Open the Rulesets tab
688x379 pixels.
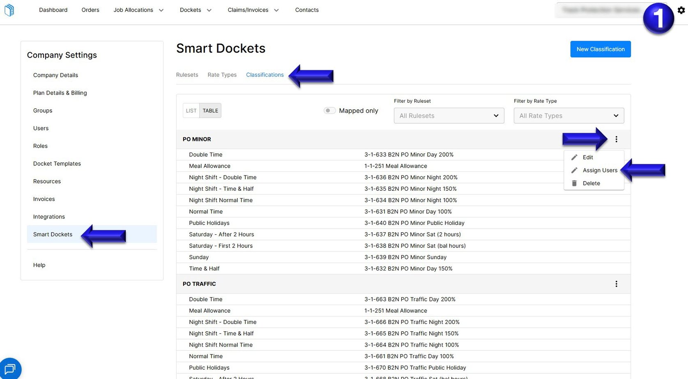click(x=187, y=75)
